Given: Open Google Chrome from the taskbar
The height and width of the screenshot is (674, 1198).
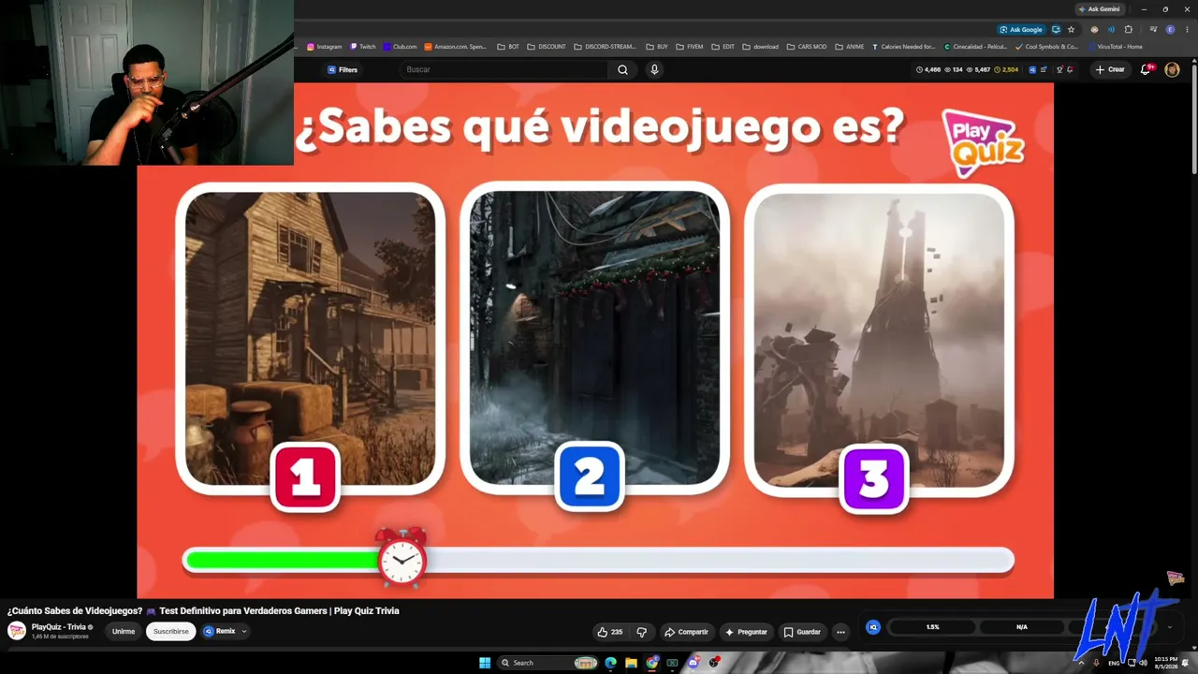Looking at the screenshot, I should point(652,663).
